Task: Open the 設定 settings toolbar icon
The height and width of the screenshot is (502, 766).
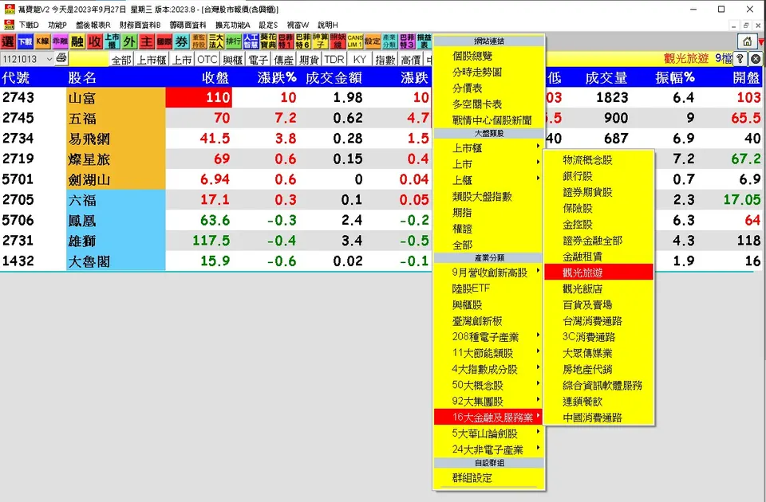Action: coord(373,42)
